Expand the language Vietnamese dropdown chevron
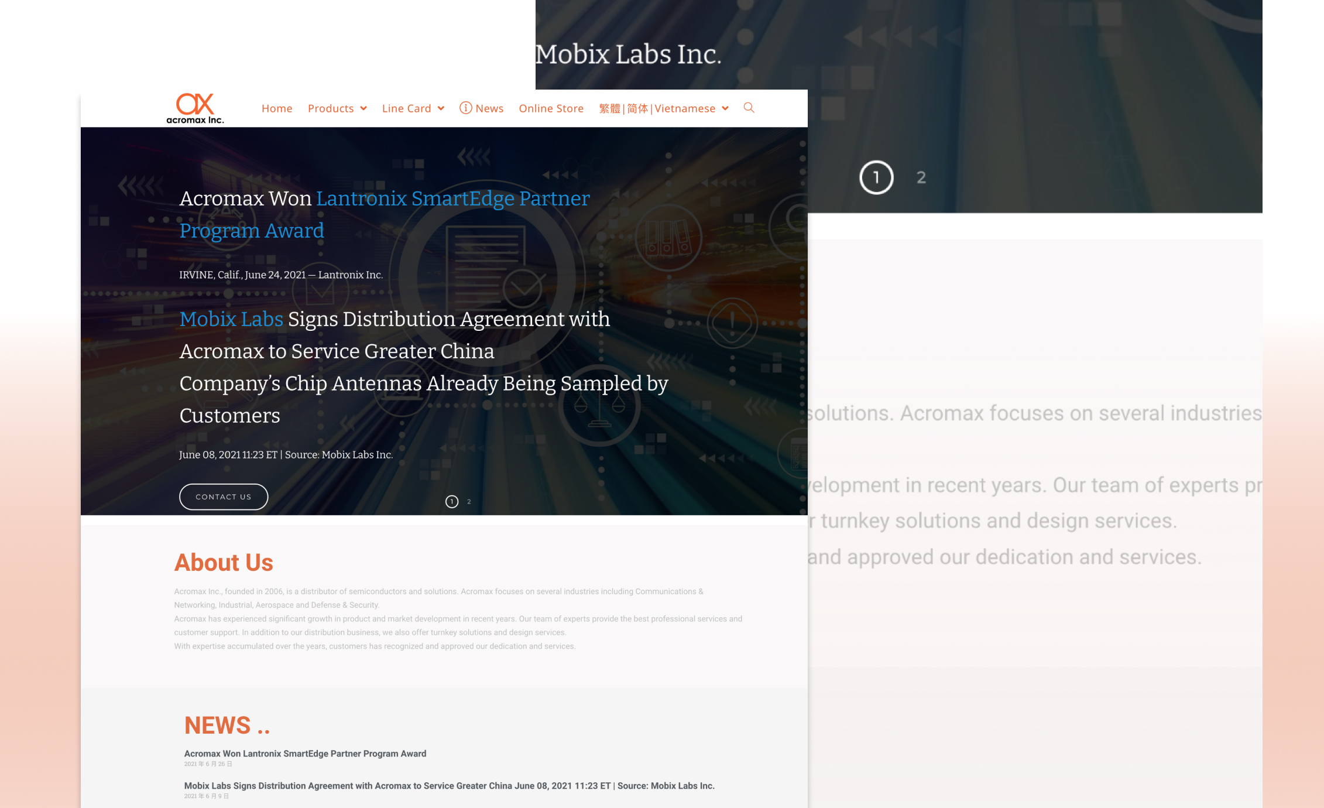 point(725,108)
